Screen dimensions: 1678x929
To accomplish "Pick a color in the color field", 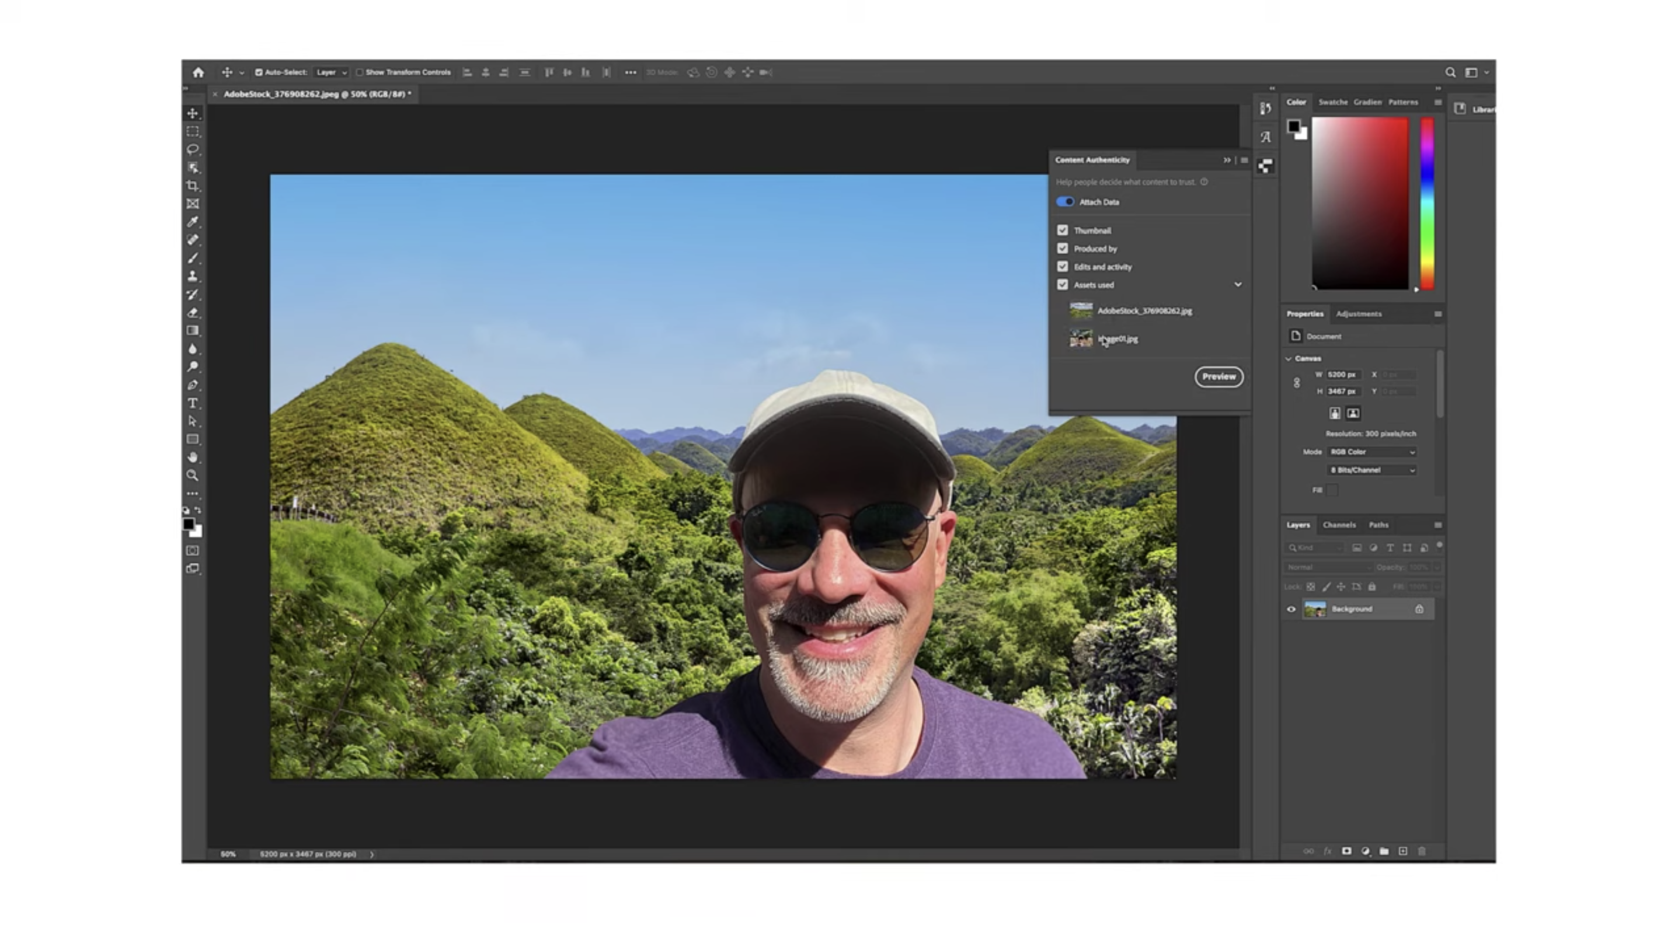I will pos(1360,203).
